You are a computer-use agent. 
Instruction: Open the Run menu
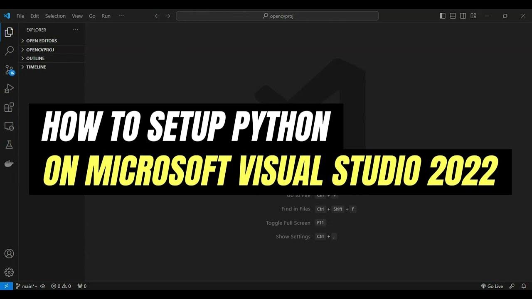pos(106,16)
